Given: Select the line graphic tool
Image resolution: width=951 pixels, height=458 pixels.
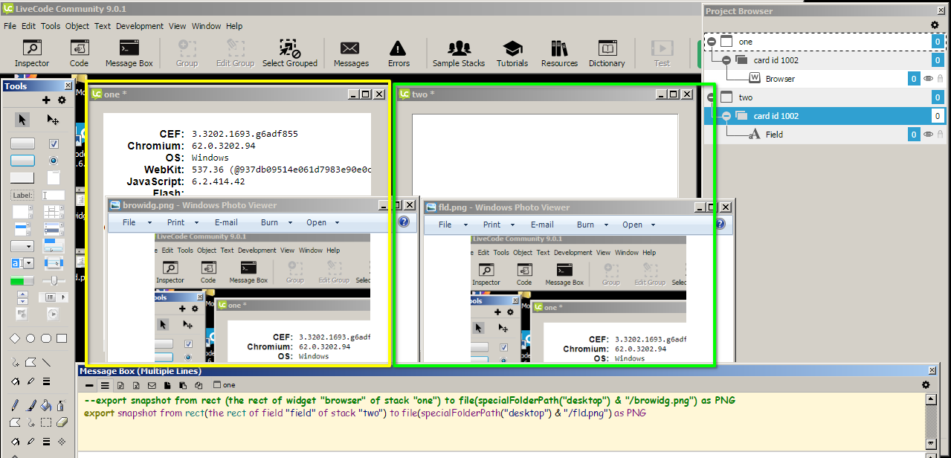Looking at the screenshot, I should click(x=46, y=363).
